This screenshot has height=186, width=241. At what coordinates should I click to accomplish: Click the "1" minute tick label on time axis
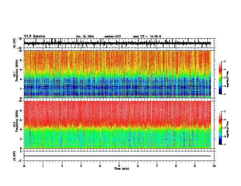click(x=43, y=166)
